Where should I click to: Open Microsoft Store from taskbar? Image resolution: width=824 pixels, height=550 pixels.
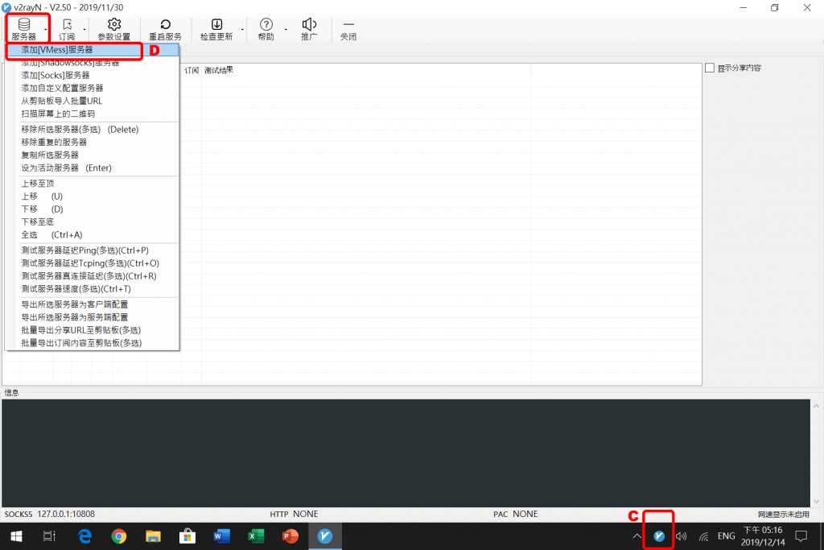coord(187,536)
